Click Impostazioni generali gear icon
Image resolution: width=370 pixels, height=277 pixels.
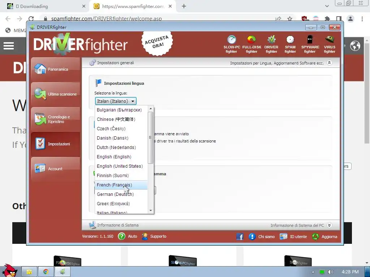92,63
